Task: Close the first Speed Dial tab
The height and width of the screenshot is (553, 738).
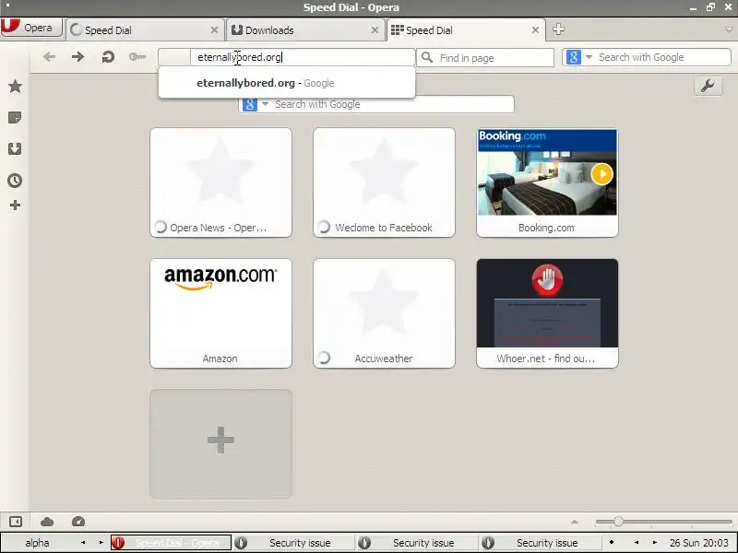Action: pyautogui.click(x=214, y=30)
